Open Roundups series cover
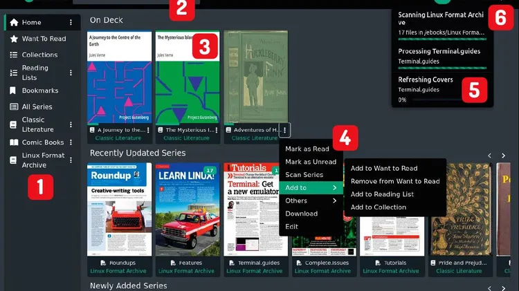The height and width of the screenshot is (291, 519). click(120, 209)
